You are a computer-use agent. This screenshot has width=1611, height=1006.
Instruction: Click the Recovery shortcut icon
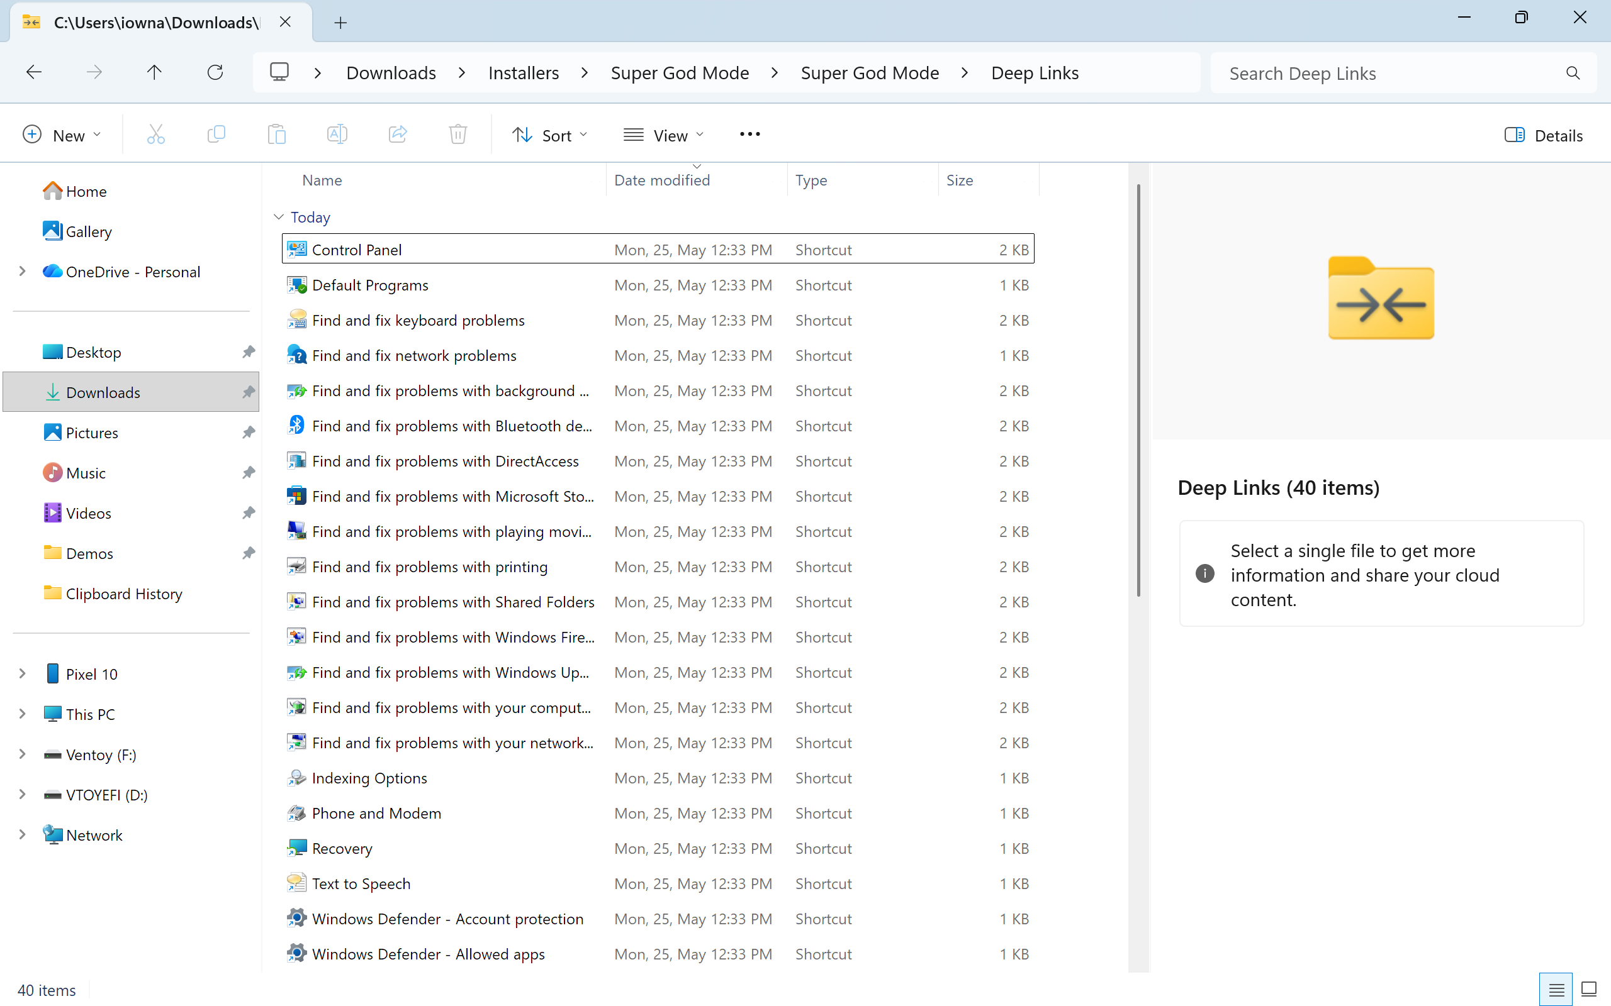[x=296, y=848]
